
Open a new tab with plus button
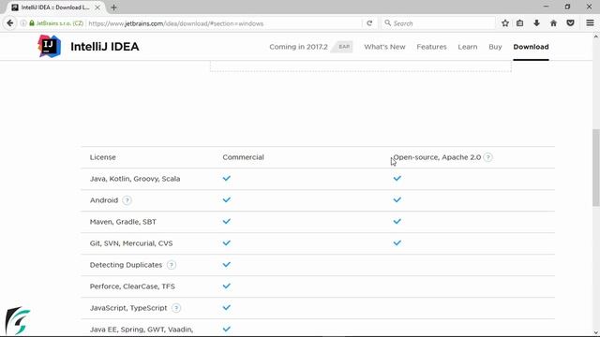point(113,7)
